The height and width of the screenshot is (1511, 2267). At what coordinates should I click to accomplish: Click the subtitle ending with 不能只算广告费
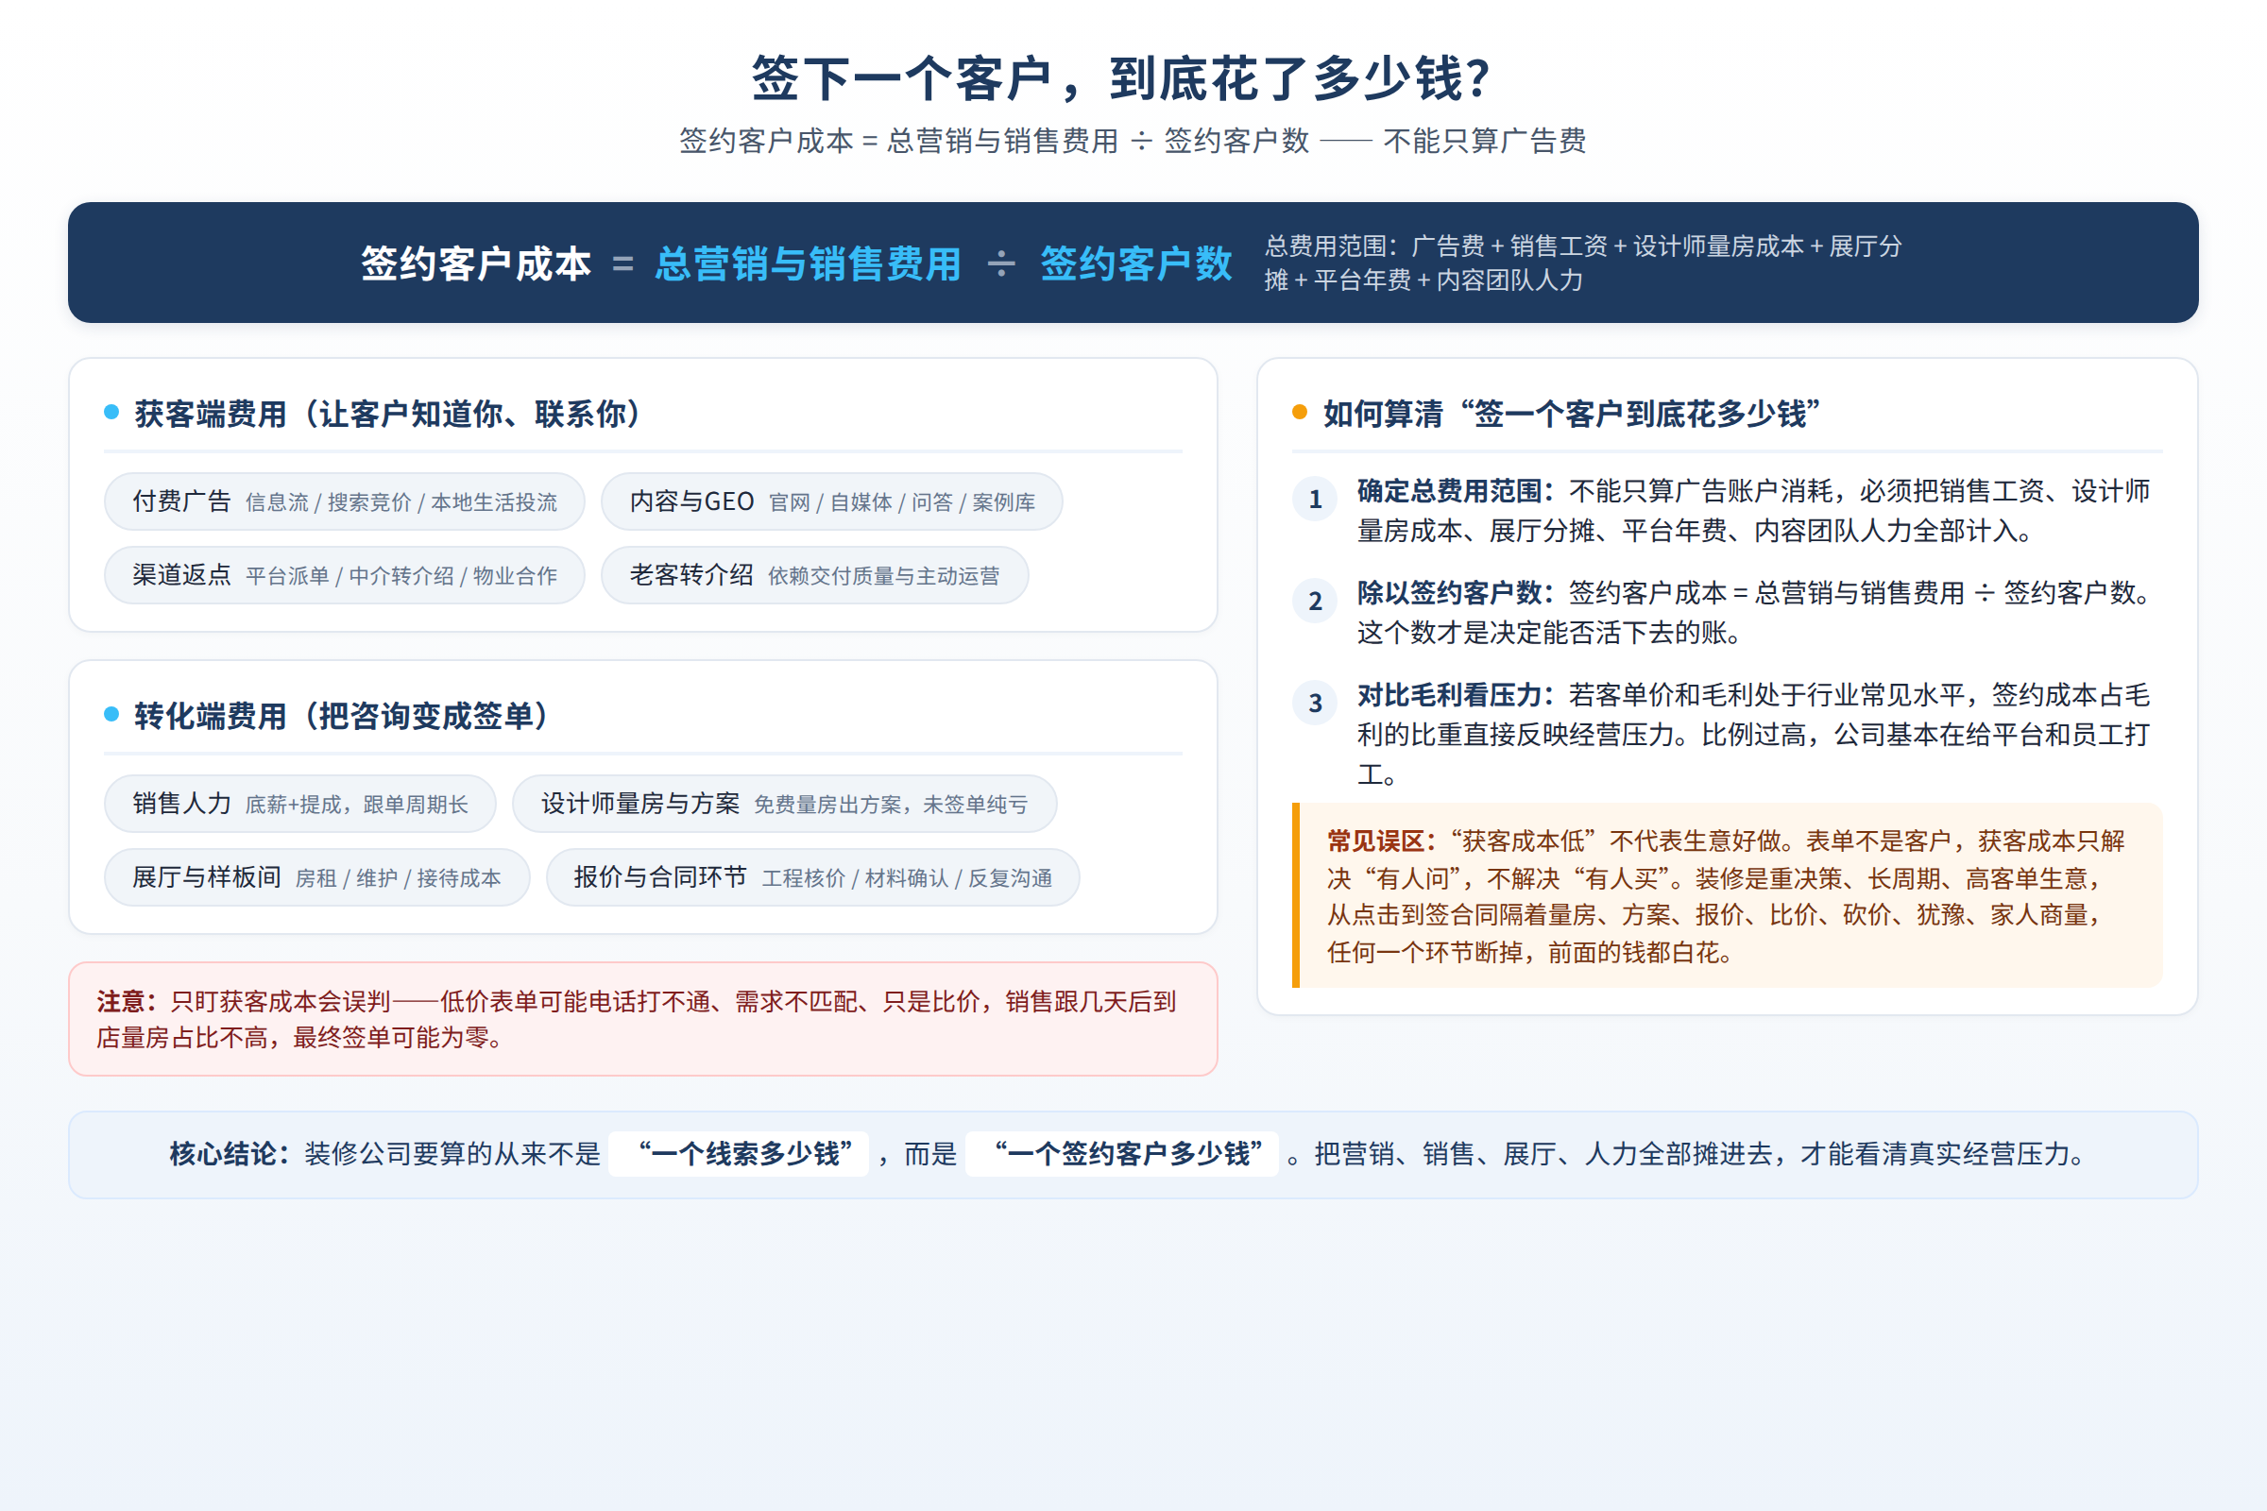pyautogui.click(x=1133, y=141)
